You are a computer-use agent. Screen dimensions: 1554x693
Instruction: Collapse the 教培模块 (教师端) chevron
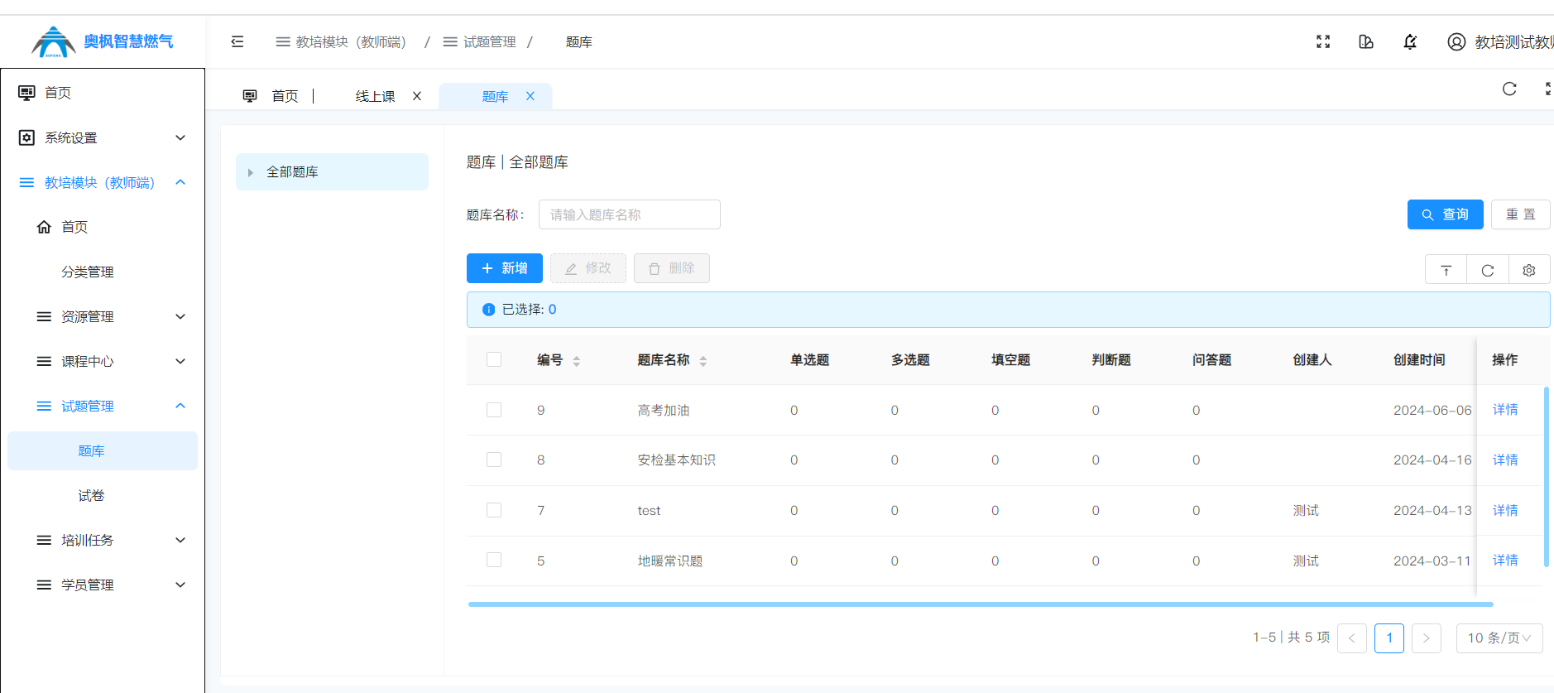(180, 182)
